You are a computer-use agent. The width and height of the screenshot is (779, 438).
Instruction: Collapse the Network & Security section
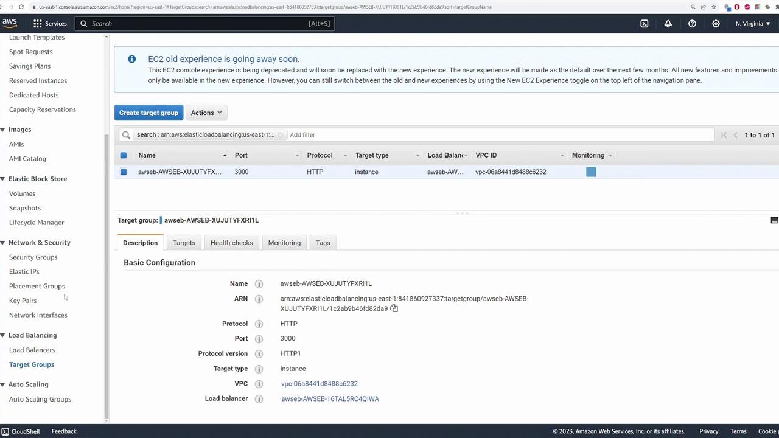[x=3, y=242]
